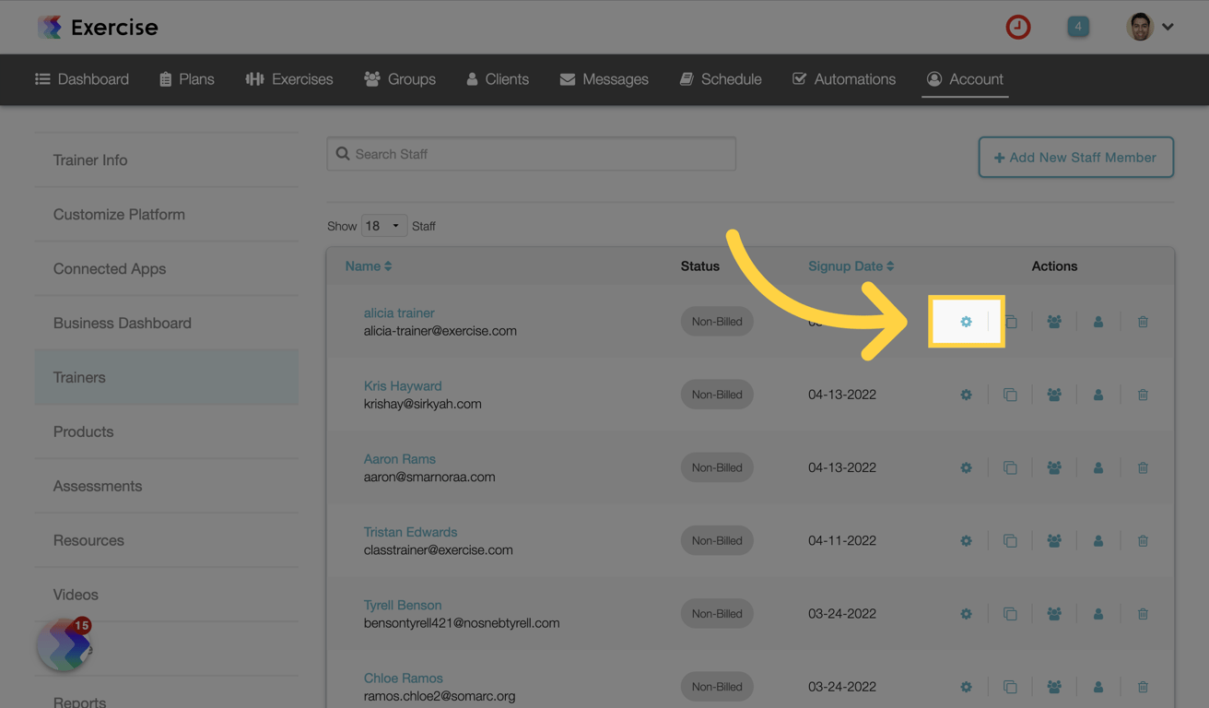
Task: Select Trainers in the sidebar
Action: tap(167, 377)
